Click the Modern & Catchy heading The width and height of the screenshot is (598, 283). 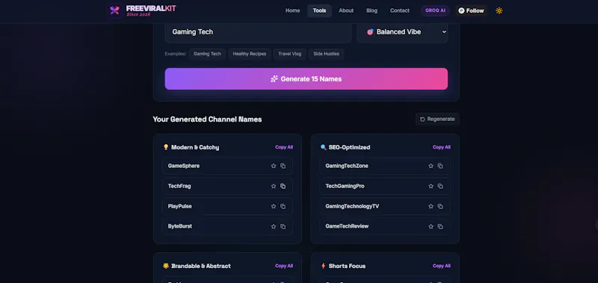195,147
